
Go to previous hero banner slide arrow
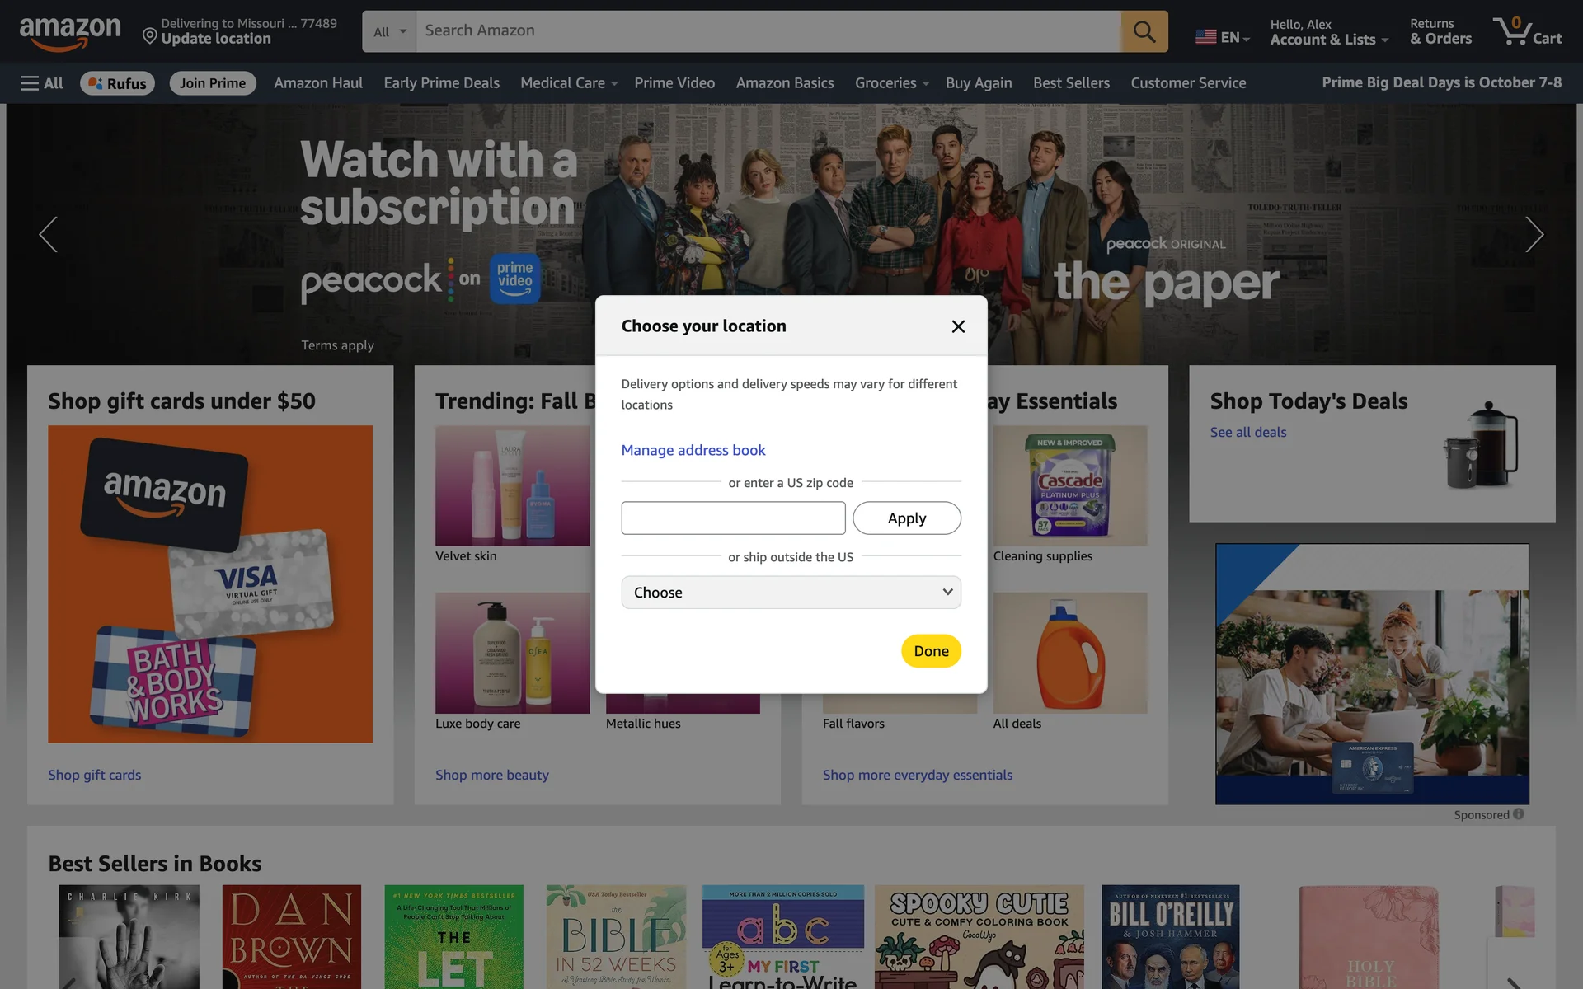49,235
